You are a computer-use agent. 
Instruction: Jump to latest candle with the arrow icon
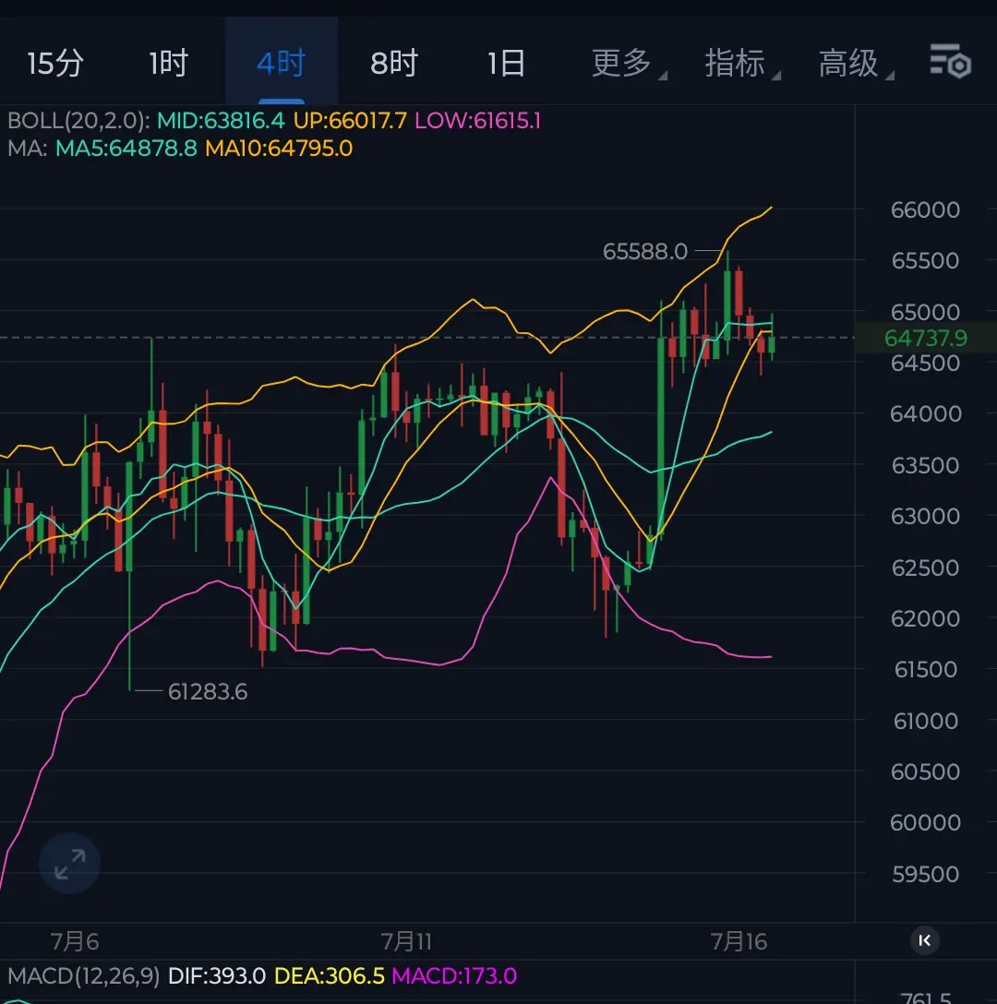[924, 940]
